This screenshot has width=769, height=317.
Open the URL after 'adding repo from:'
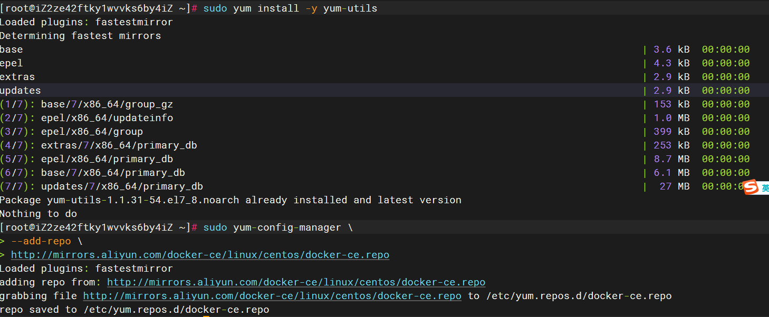296,282
